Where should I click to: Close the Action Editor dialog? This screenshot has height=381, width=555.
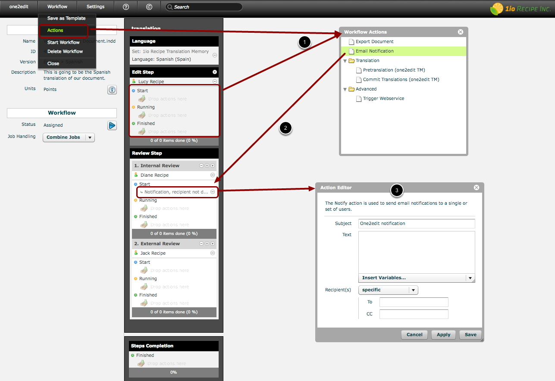click(x=477, y=187)
